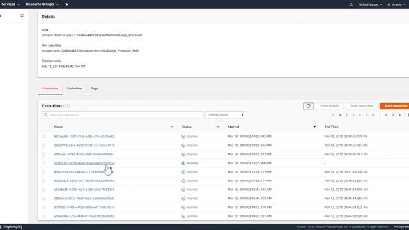Open the notifications bell

coord(351,4)
